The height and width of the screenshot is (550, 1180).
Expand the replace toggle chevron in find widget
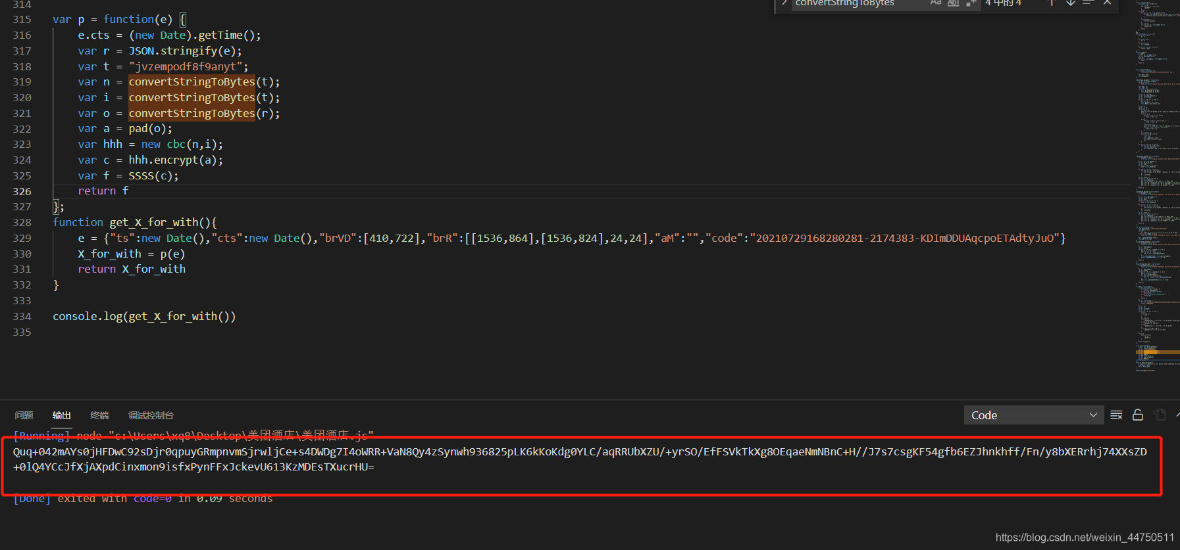click(x=784, y=3)
